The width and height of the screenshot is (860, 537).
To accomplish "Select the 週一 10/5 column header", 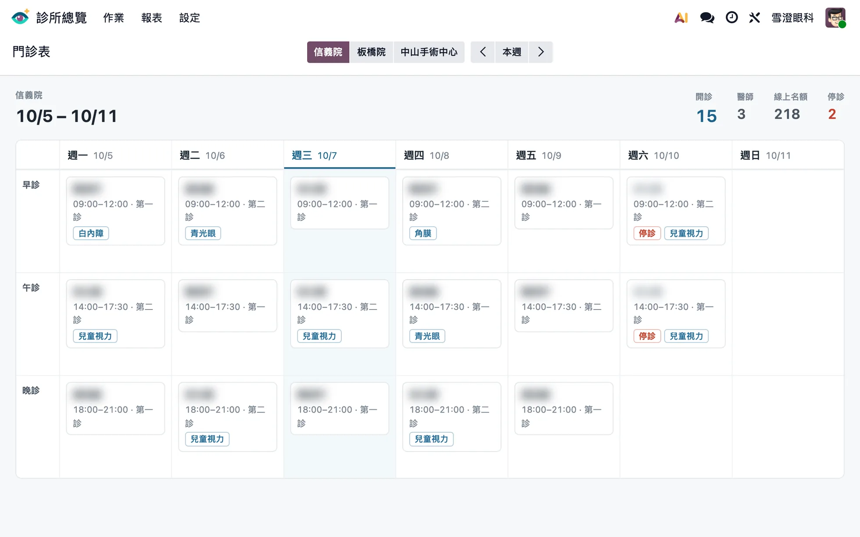I will point(115,155).
